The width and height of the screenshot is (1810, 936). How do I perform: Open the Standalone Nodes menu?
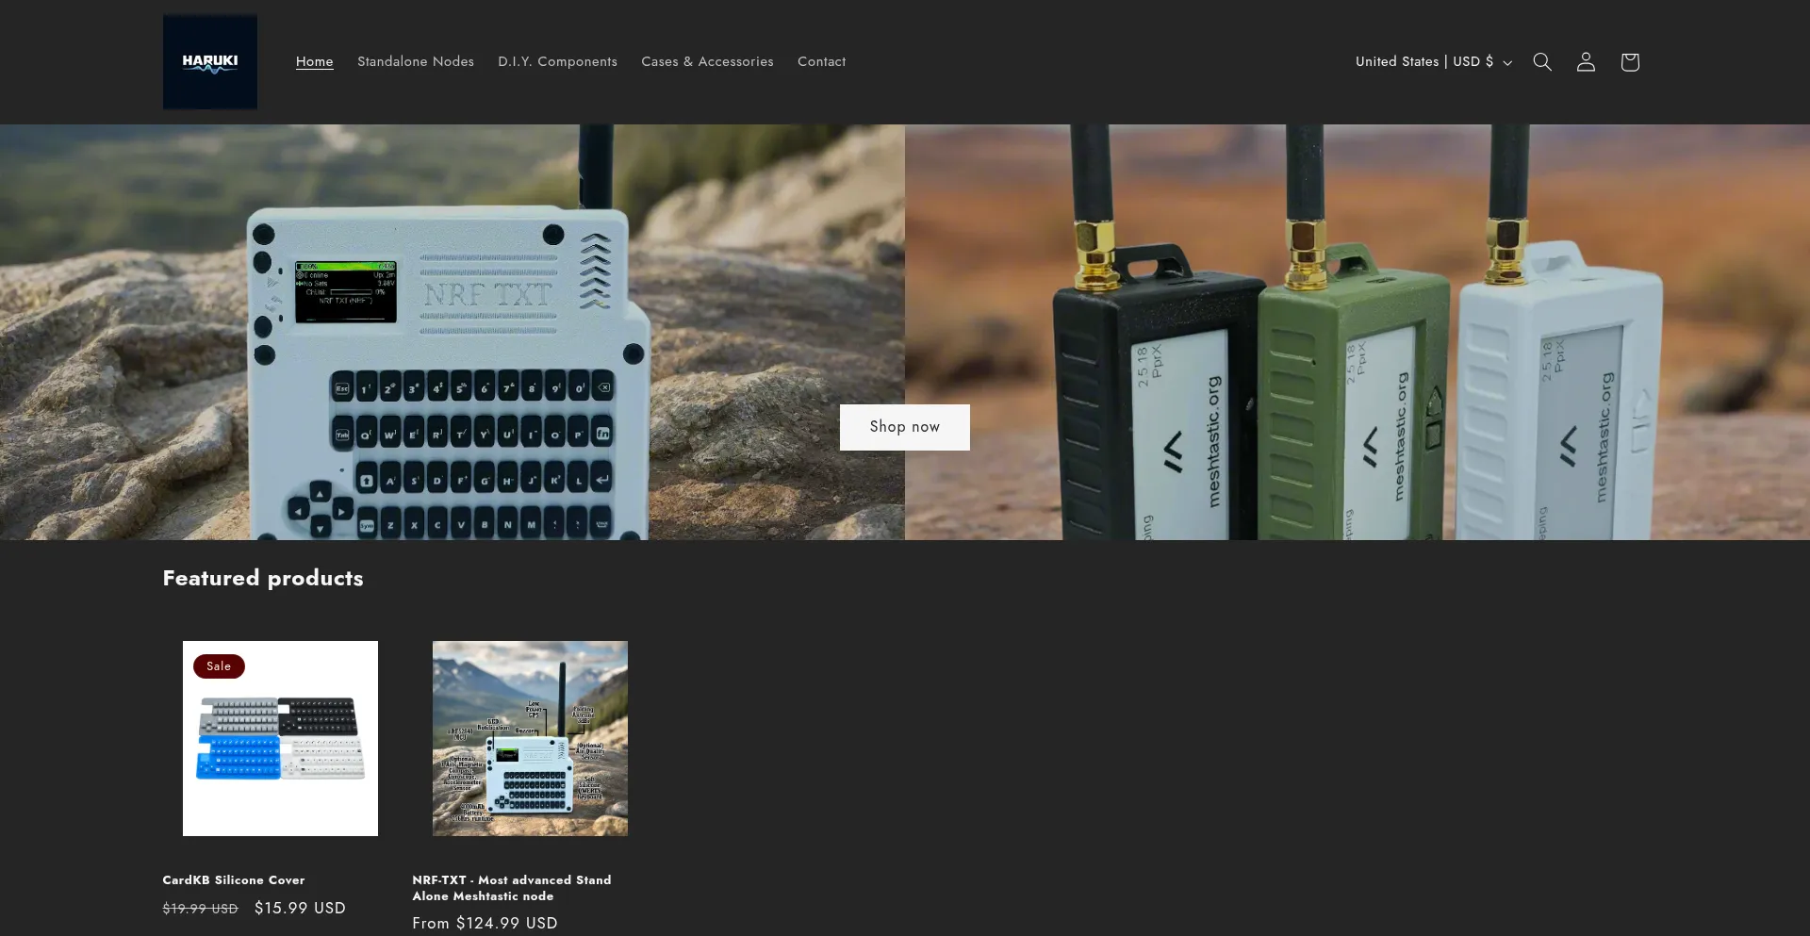[415, 62]
